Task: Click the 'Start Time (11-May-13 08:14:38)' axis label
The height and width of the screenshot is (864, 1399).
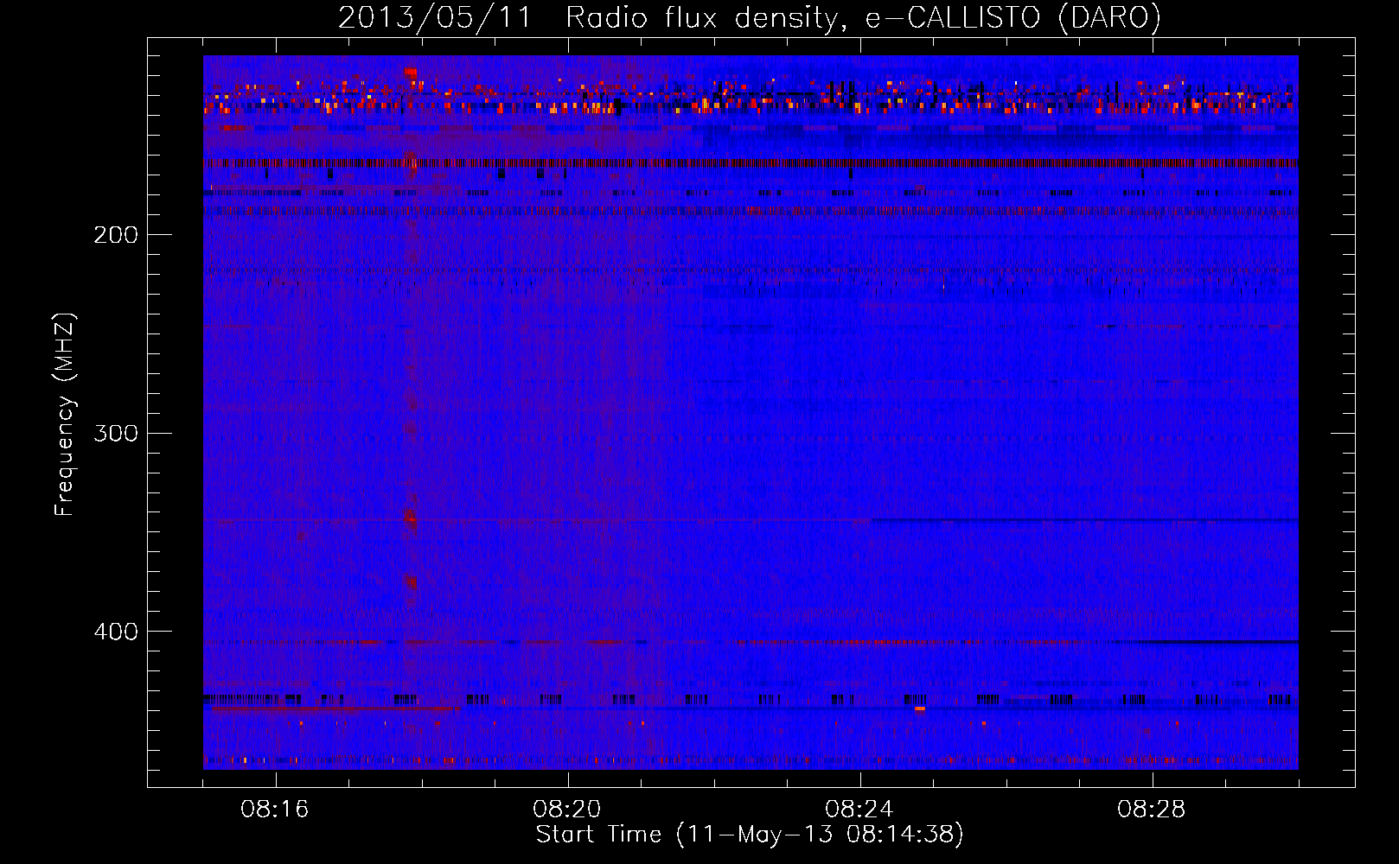Action: pyautogui.click(x=750, y=835)
